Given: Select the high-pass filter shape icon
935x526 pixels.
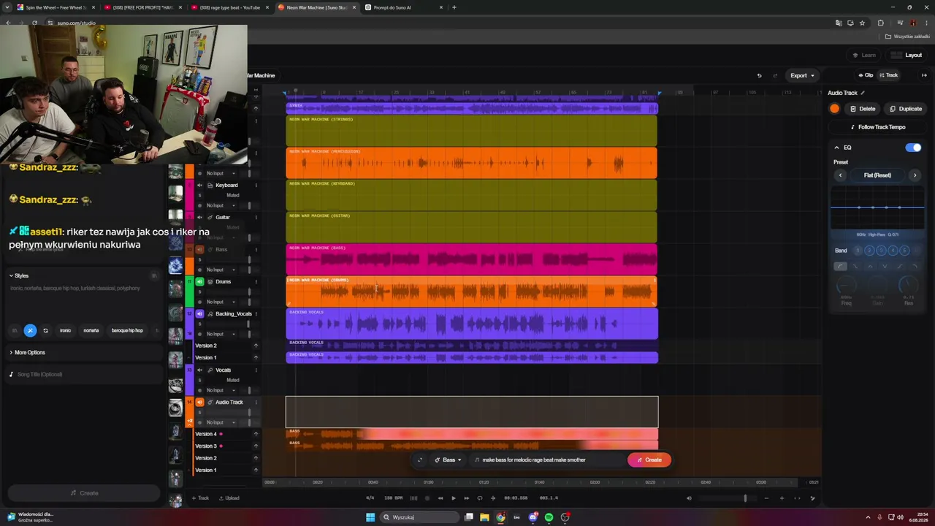Looking at the screenshot, I should point(841,267).
